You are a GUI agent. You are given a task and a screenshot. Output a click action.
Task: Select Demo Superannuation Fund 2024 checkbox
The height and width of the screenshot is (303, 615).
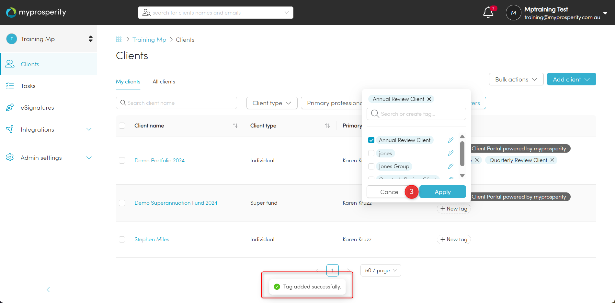pyautogui.click(x=122, y=203)
